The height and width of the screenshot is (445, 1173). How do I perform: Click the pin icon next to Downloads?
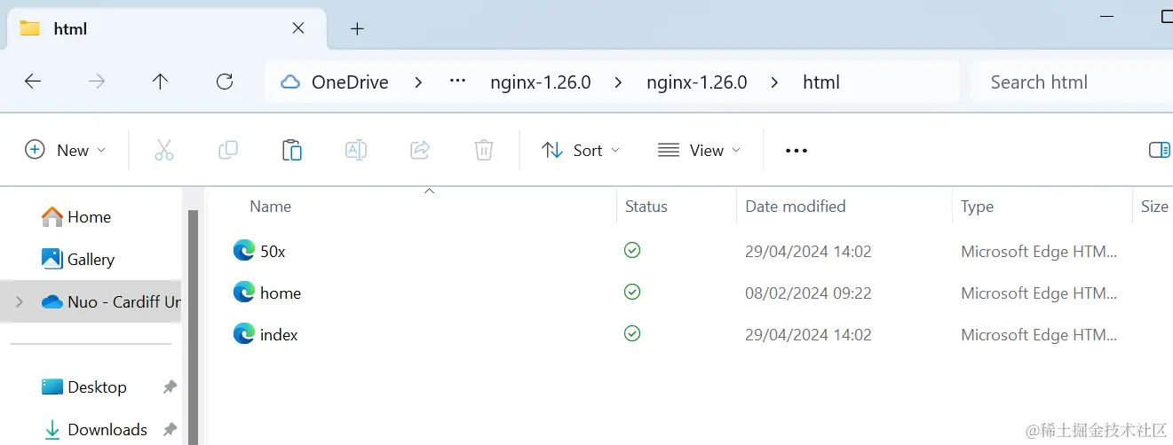pyautogui.click(x=170, y=430)
